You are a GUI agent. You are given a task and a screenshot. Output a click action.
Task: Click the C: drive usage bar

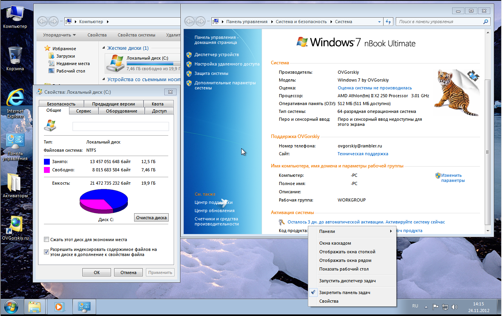click(153, 63)
